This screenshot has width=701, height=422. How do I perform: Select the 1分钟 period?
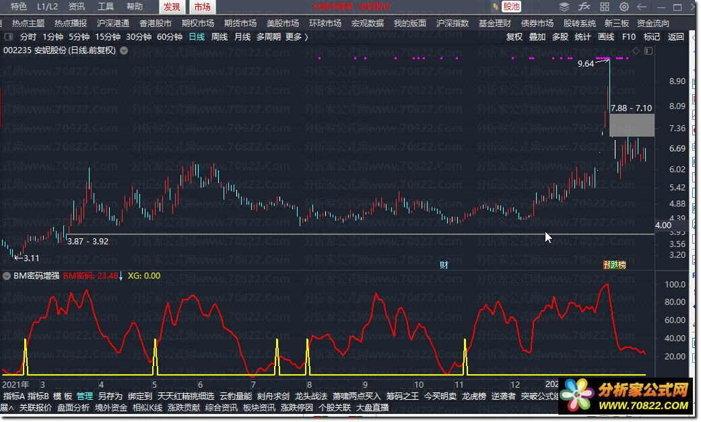(53, 36)
